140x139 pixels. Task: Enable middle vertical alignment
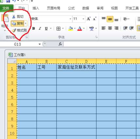click(x=110, y=19)
